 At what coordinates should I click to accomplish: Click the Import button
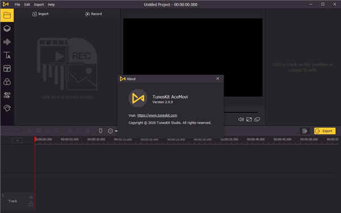click(x=40, y=14)
